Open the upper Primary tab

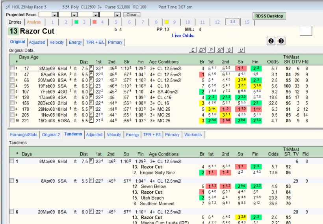tap(115, 42)
